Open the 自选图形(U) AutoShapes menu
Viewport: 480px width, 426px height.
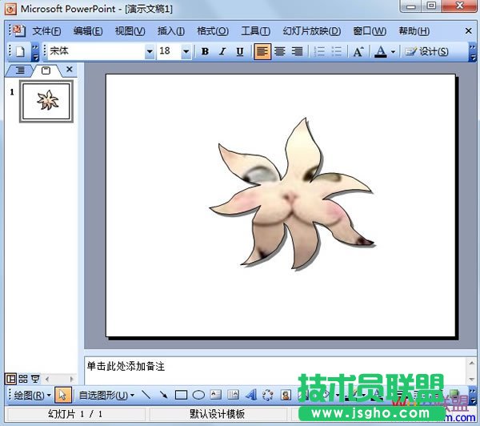pos(106,396)
